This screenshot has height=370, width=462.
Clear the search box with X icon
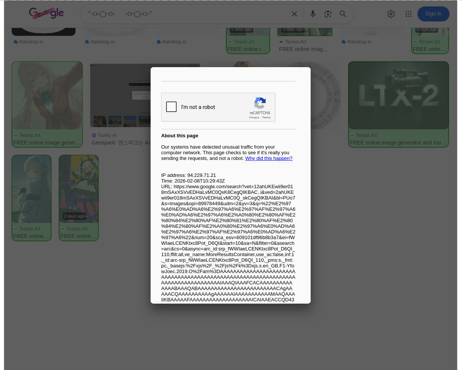point(294,14)
